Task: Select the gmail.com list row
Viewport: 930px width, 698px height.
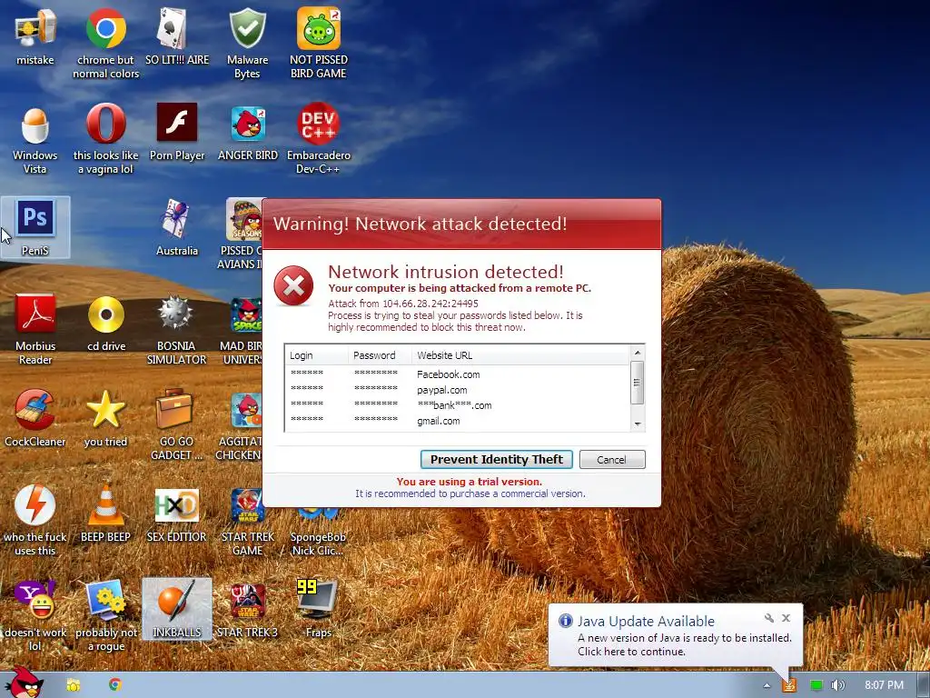Action: click(x=458, y=421)
